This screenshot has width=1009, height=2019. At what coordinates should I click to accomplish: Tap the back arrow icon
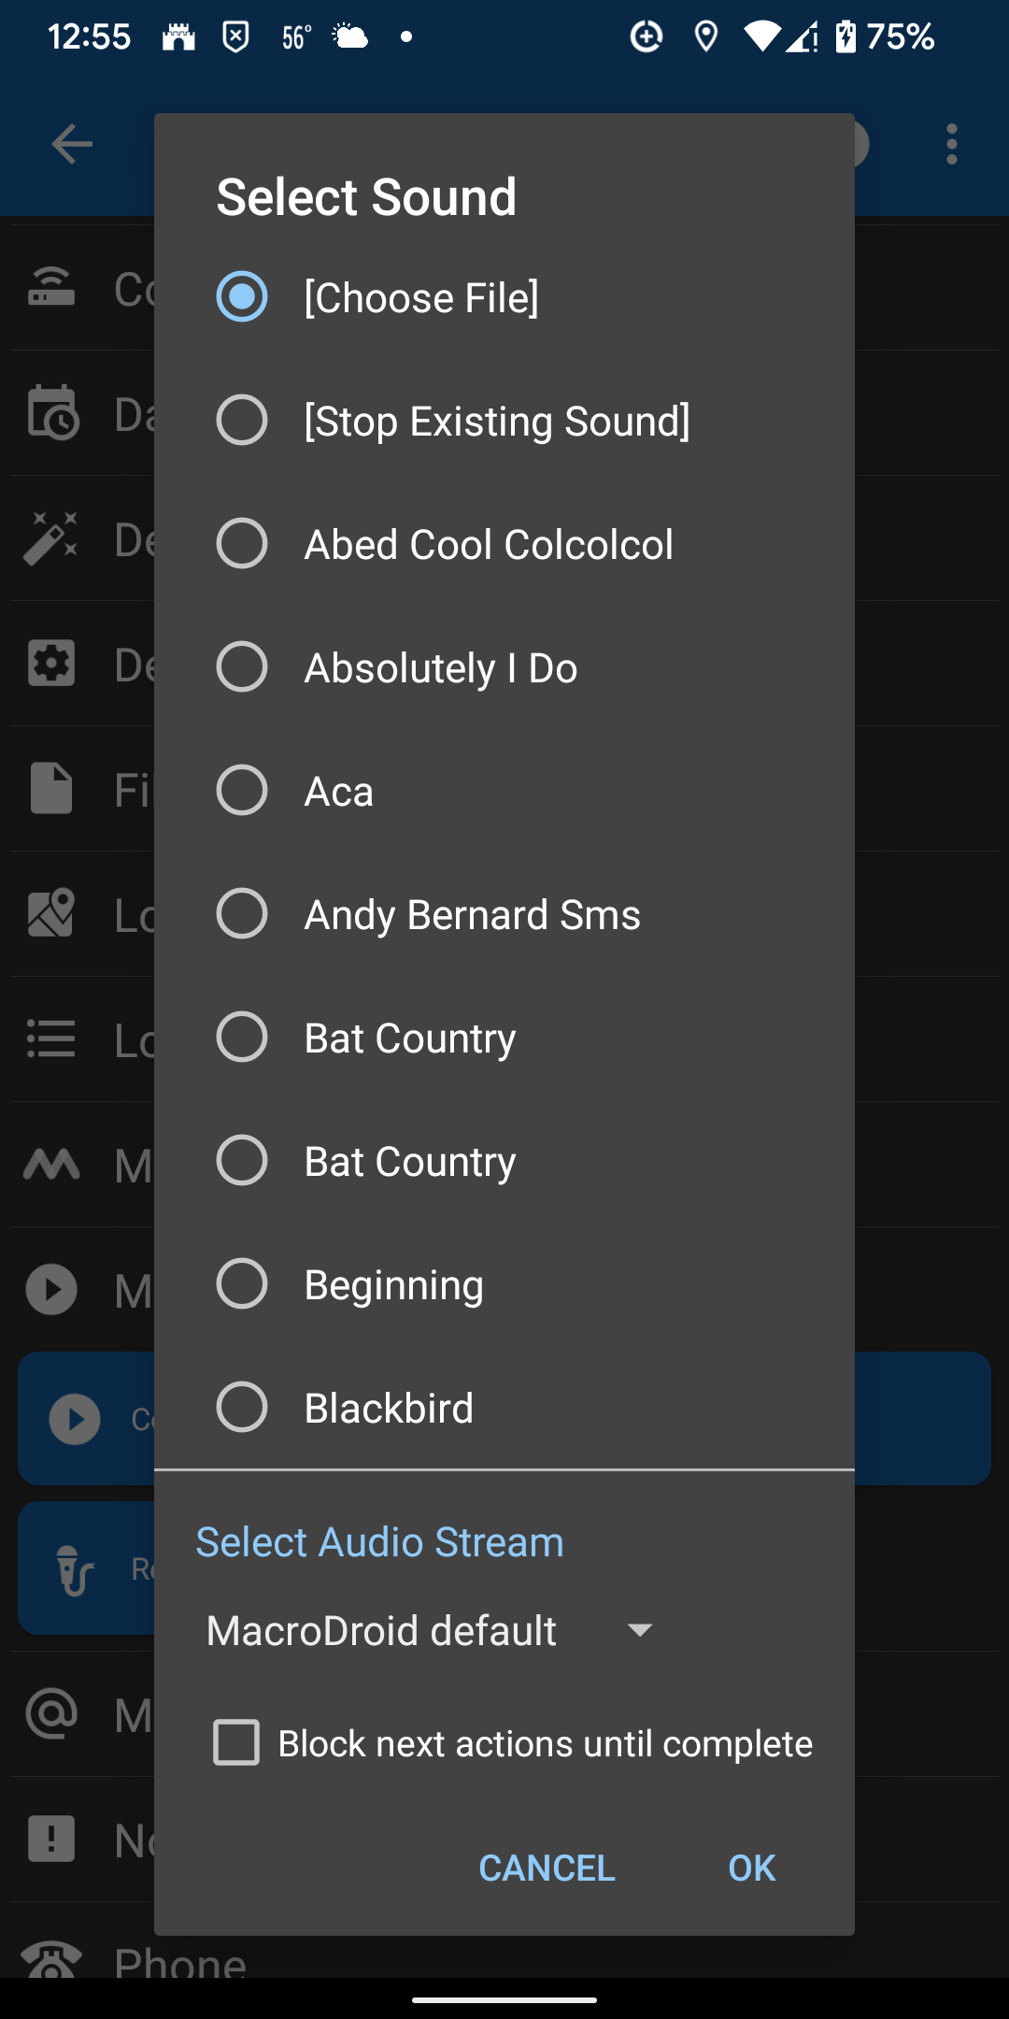click(x=72, y=144)
